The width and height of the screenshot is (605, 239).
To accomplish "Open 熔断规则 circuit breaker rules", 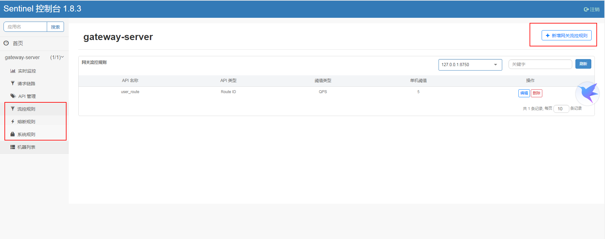I will (x=26, y=122).
